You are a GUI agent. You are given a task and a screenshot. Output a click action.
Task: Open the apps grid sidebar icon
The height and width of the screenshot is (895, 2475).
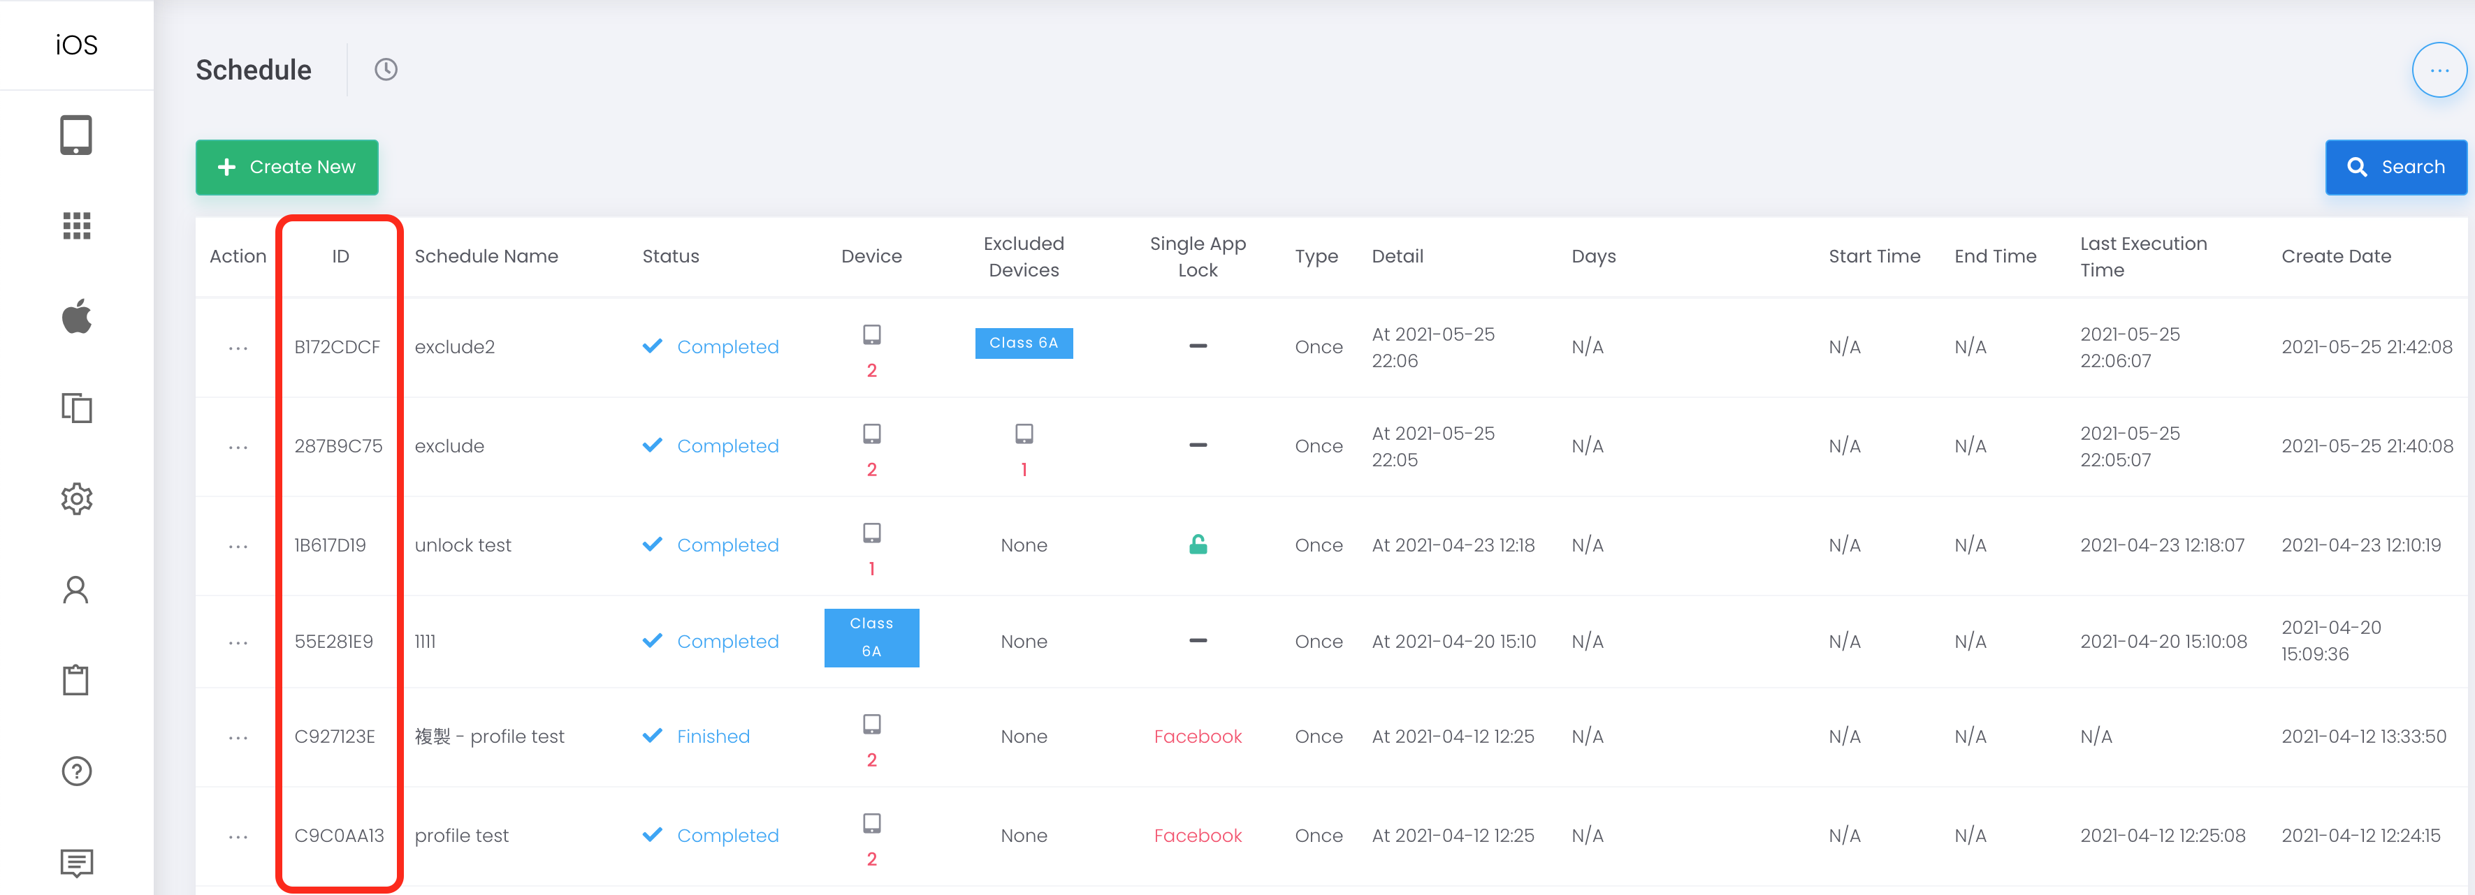click(76, 225)
